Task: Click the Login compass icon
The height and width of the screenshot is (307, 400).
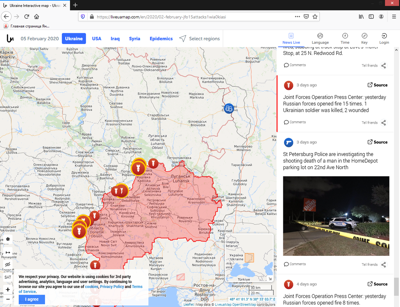Action: tap(384, 38)
